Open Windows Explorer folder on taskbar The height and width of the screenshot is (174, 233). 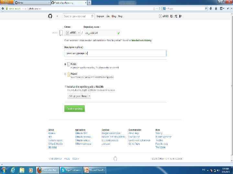click(22, 170)
